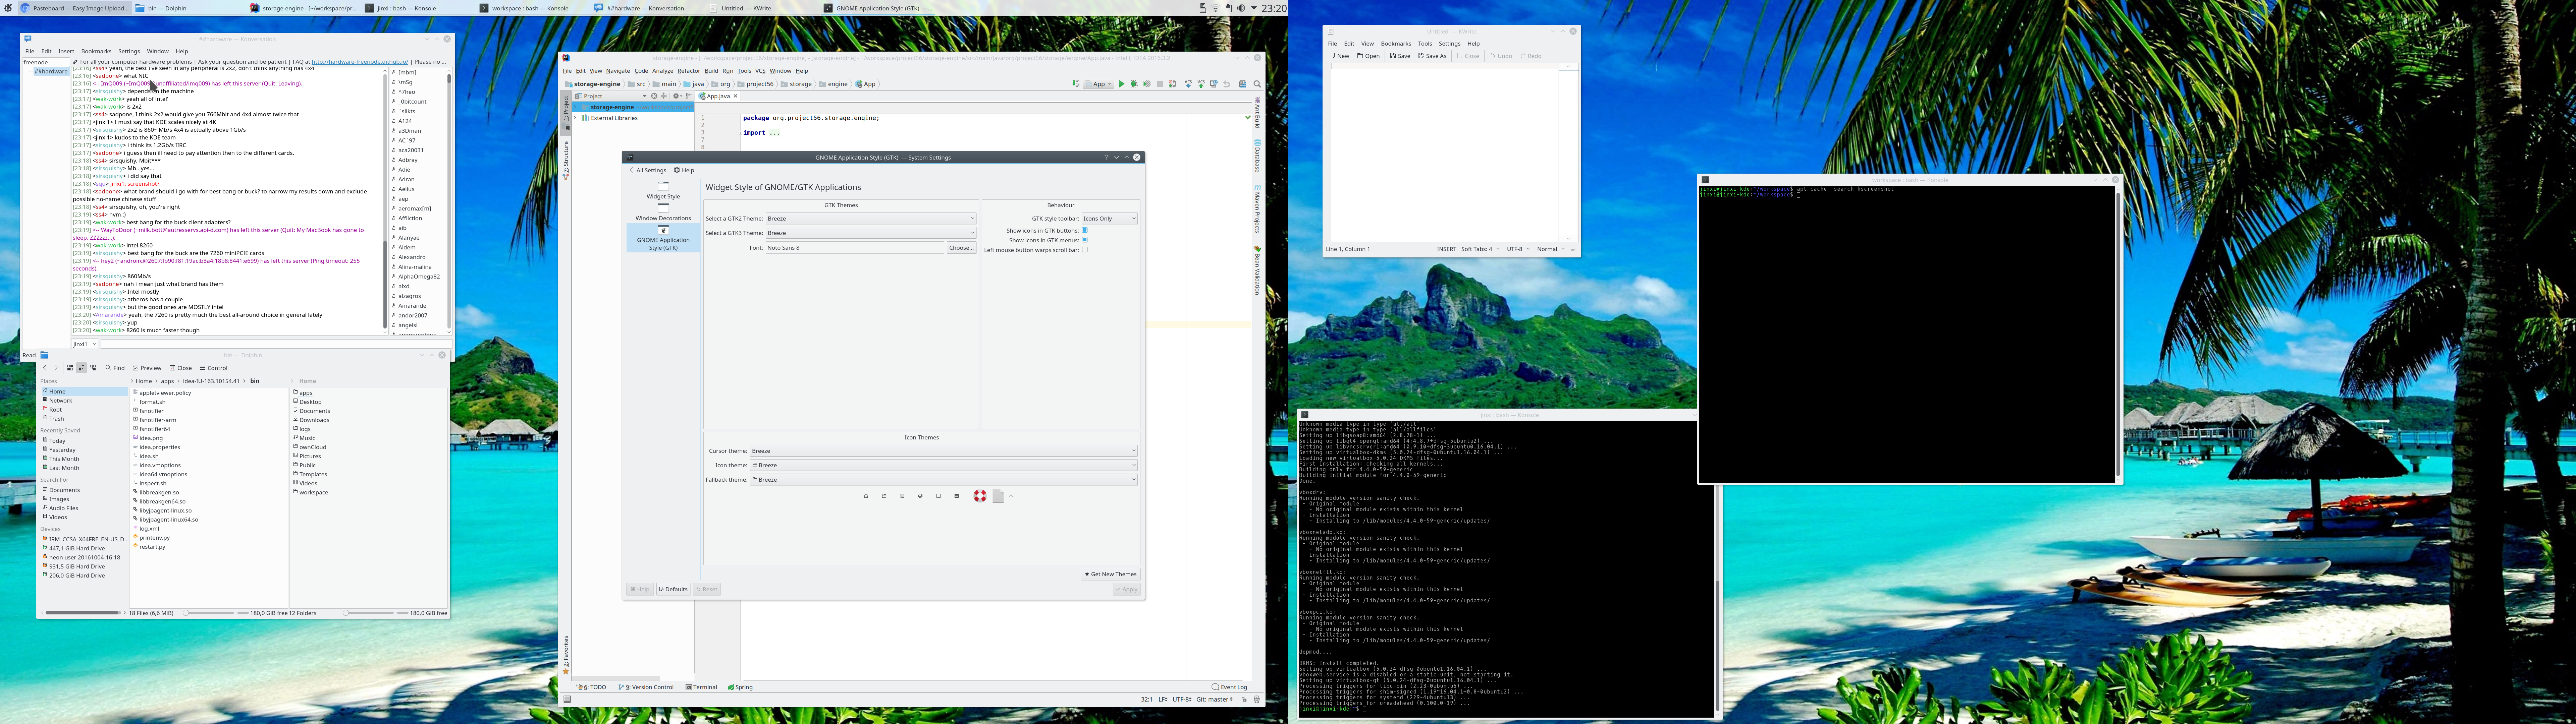Click the VCS update project icon in IntelliJ
This screenshot has height=724, width=2576.
[1188, 84]
